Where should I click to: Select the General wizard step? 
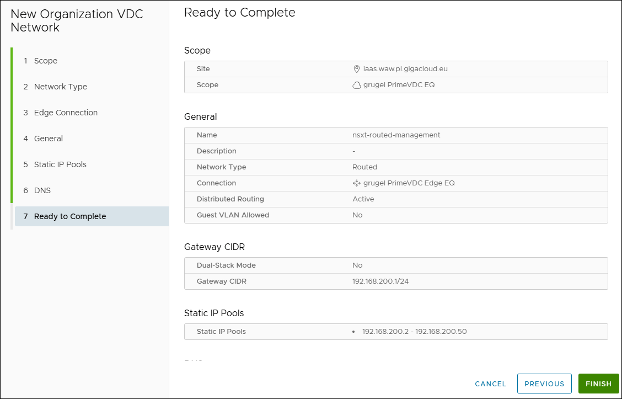point(49,139)
